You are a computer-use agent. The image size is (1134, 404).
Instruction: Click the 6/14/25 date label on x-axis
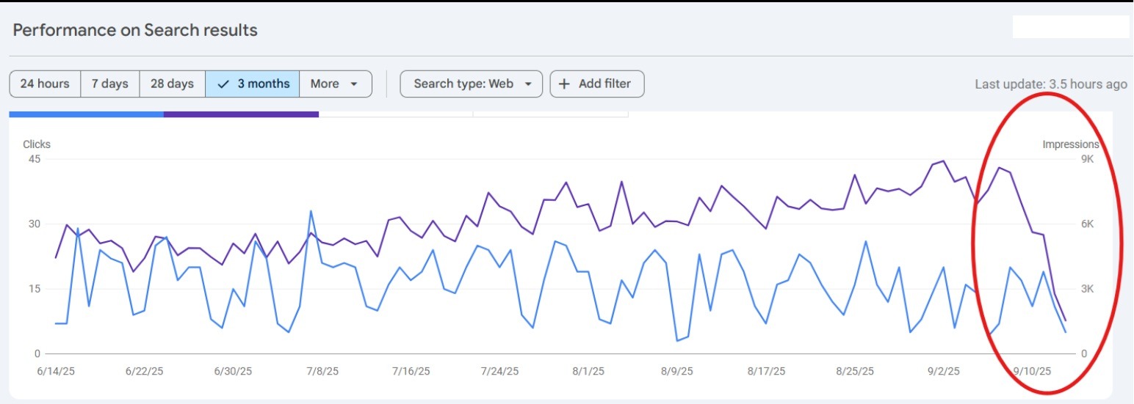[x=56, y=371]
